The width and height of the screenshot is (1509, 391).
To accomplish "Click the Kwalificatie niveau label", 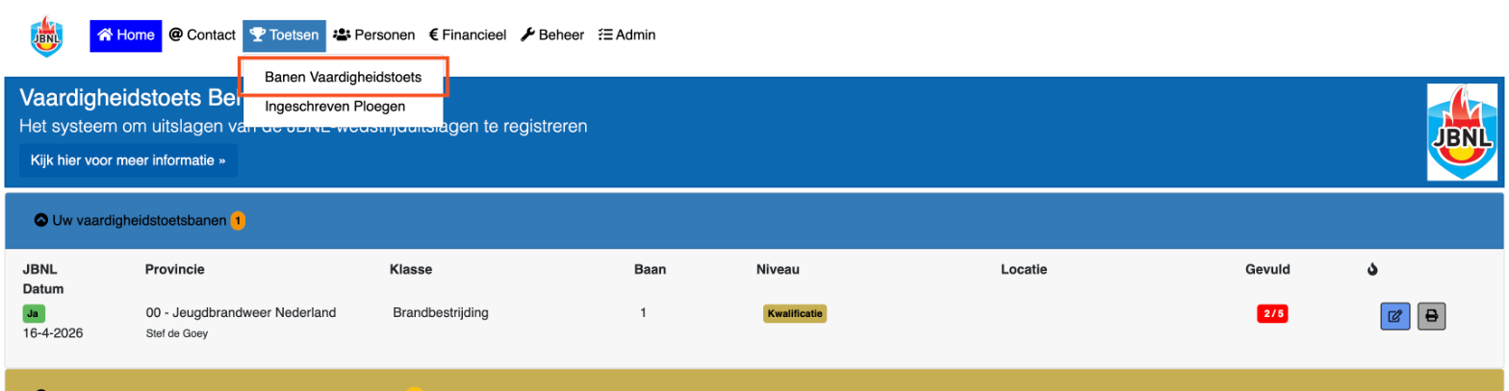I will point(795,313).
